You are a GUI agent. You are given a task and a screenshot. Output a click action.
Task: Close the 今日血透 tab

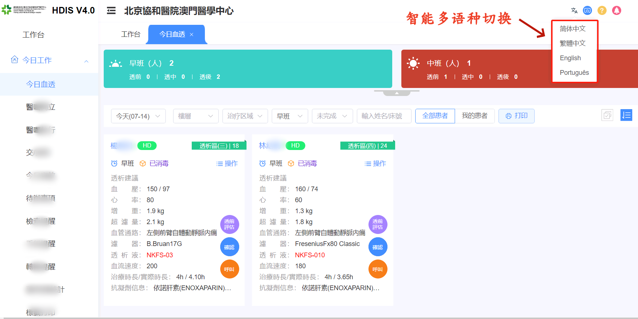[191, 34]
